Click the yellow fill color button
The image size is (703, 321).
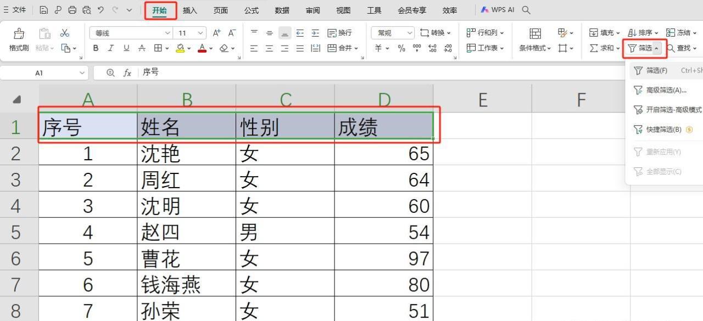coord(181,48)
